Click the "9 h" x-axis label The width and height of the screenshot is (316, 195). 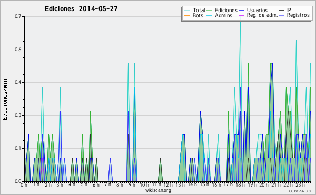pos(132,185)
